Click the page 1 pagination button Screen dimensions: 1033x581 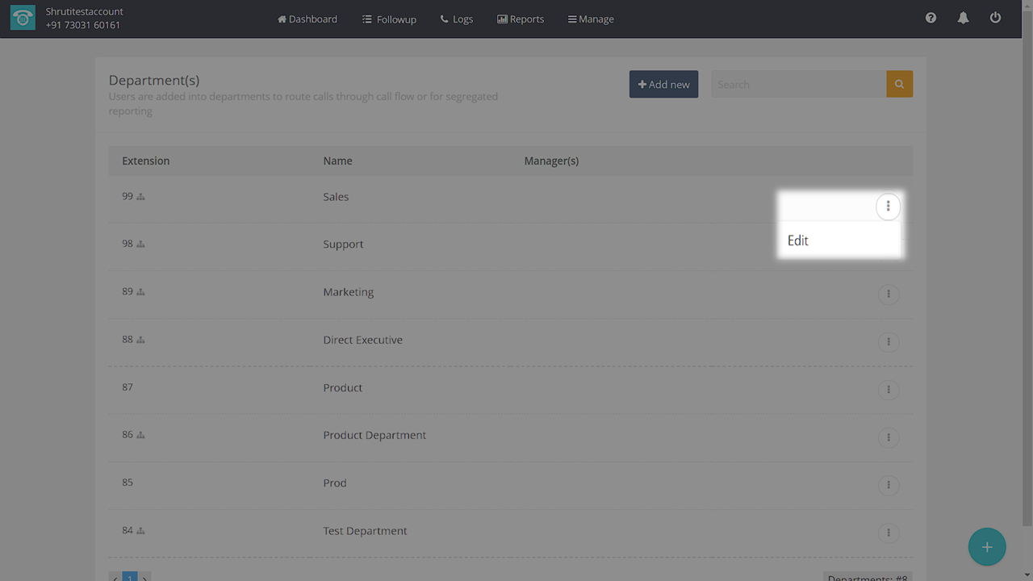click(130, 577)
